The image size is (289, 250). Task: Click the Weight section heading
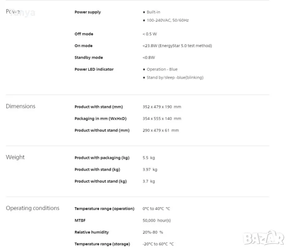(x=15, y=157)
